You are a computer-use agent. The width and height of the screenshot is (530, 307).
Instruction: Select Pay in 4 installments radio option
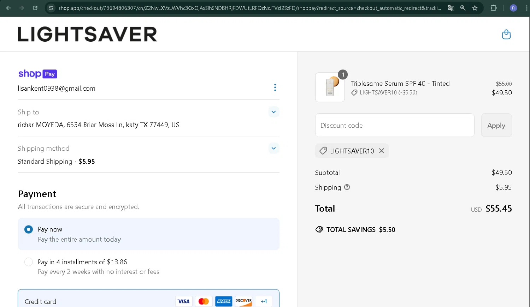pos(29,262)
